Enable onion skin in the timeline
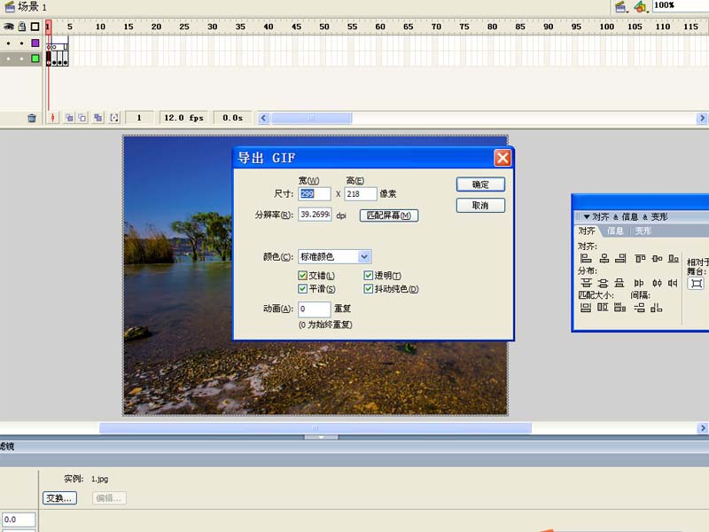Image resolution: width=709 pixels, height=532 pixels. 69,118
